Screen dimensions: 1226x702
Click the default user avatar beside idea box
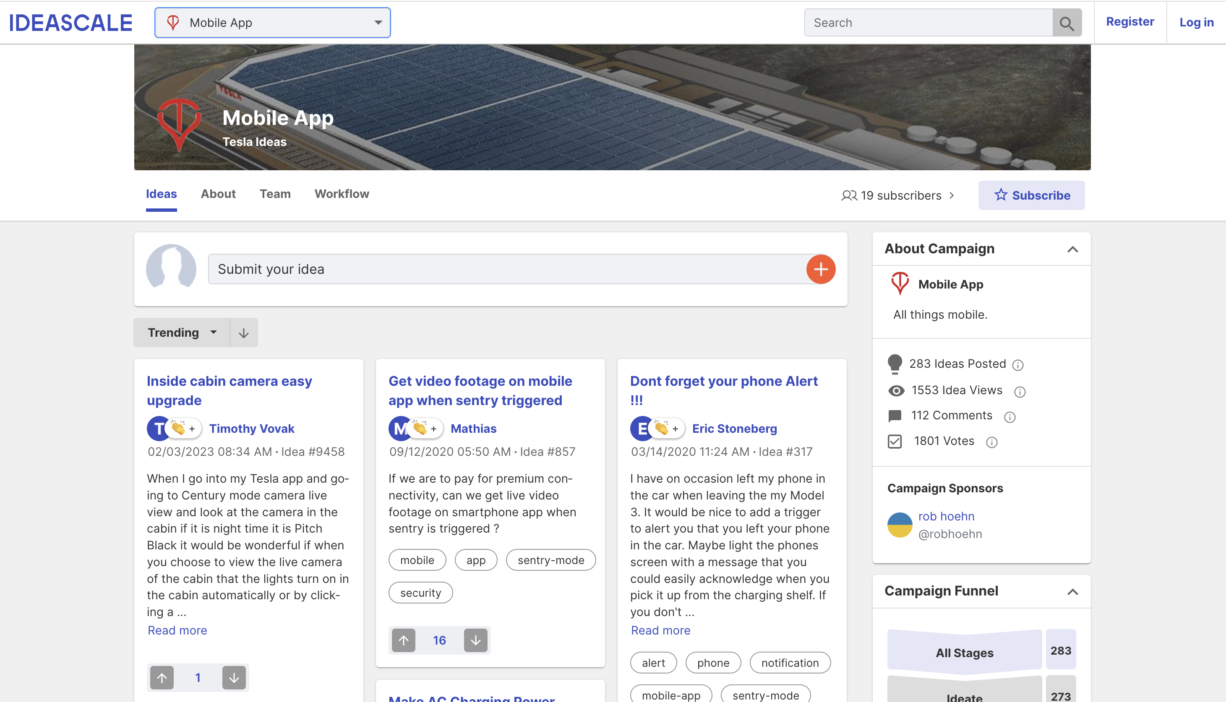coord(171,268)
